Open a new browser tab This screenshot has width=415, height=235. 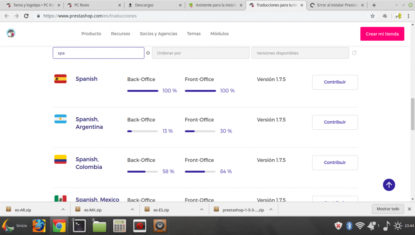point(374,5)
